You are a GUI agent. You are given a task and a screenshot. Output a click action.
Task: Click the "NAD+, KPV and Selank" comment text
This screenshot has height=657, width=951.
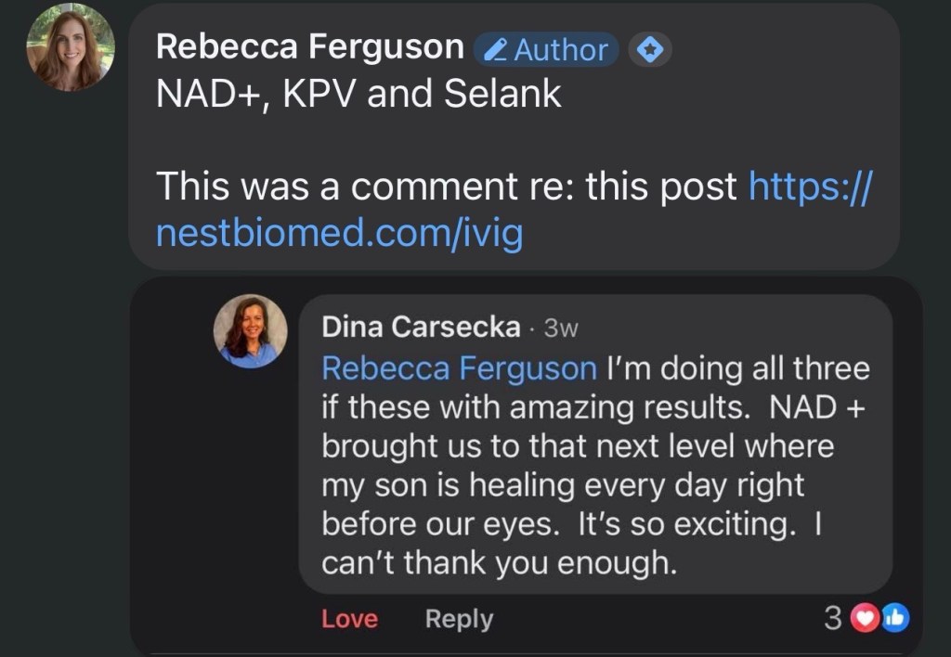358,95
